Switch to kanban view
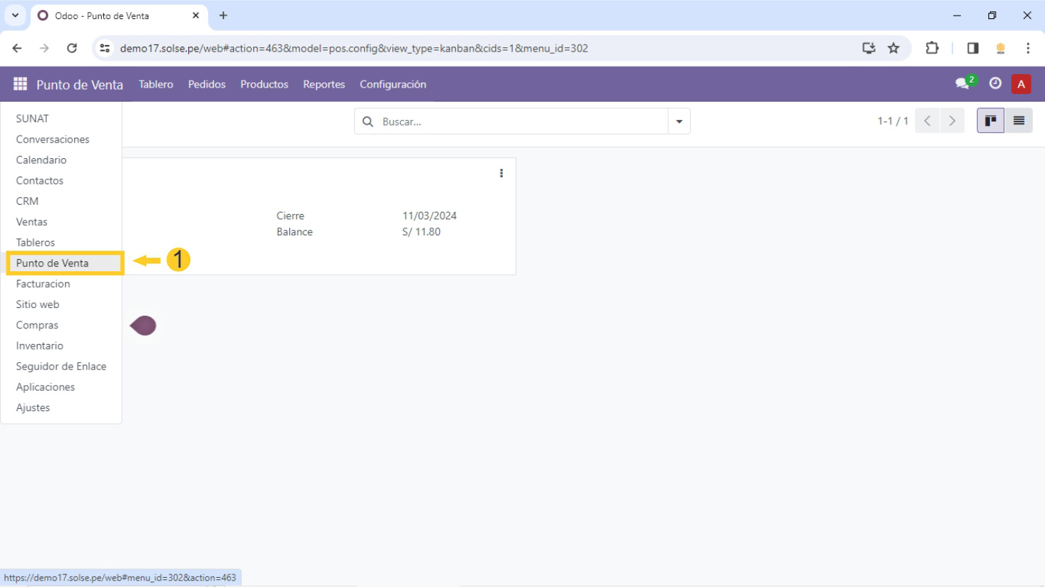The image size is (1045, 587). click(990, 121)
